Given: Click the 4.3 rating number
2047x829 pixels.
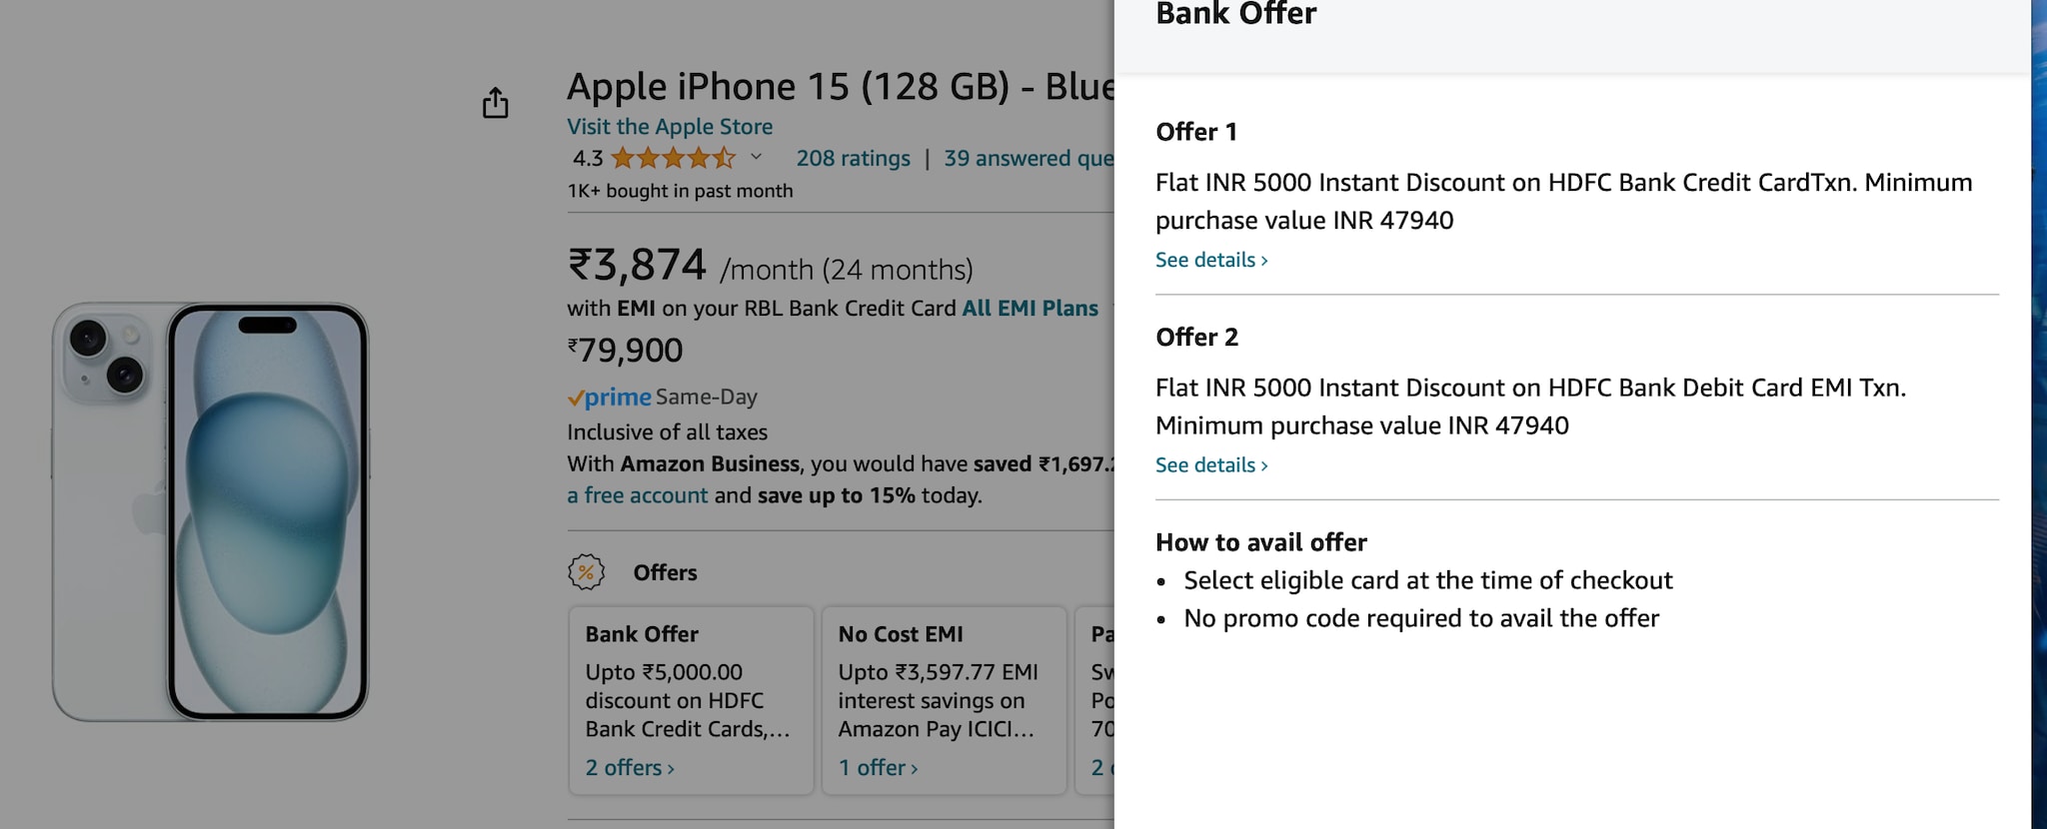Looking at the screenshot, I should (588, 158).
